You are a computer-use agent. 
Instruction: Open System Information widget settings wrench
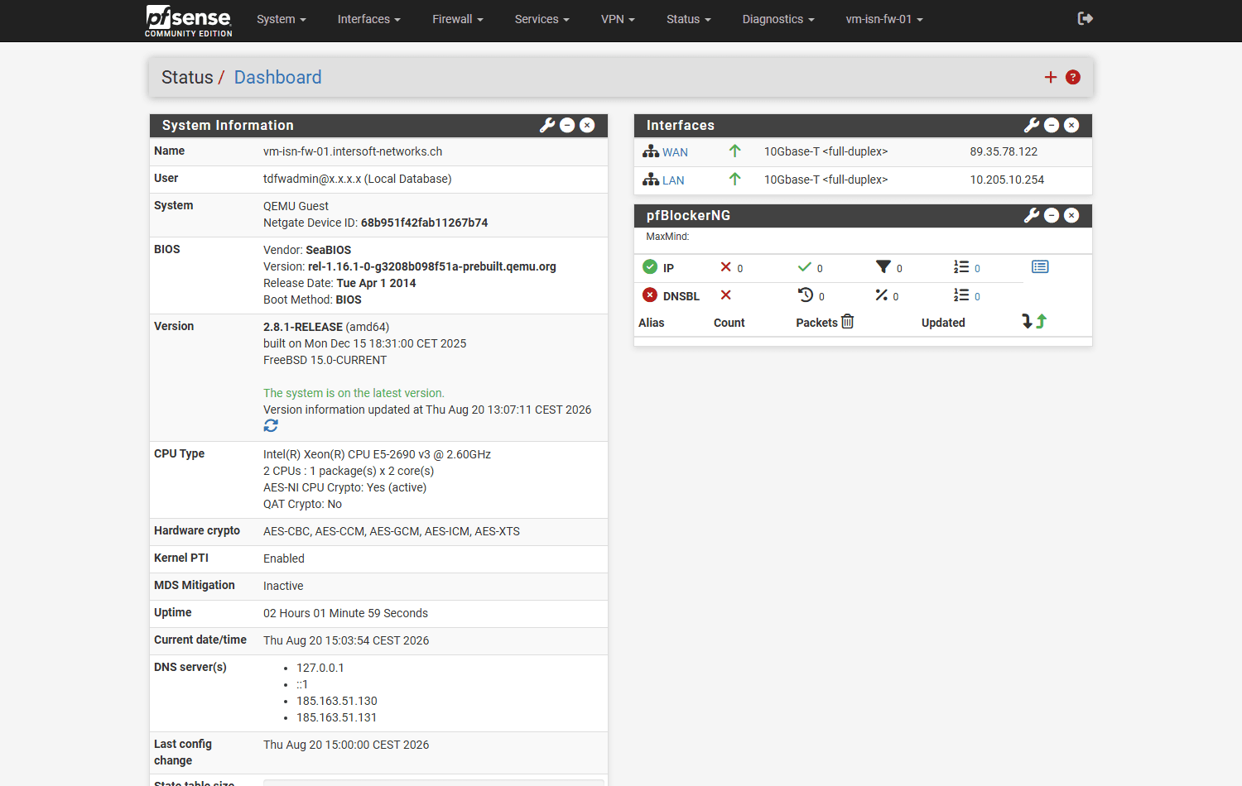[547, 125]
